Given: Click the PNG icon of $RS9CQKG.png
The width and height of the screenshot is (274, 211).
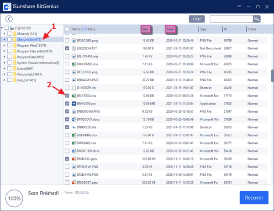Looking at the screenshot, I should coord(74,40).
